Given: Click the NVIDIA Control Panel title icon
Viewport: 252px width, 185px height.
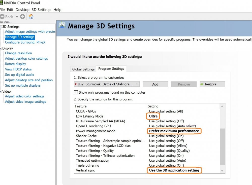Looking at the screenshot, I should coord(1,3).
